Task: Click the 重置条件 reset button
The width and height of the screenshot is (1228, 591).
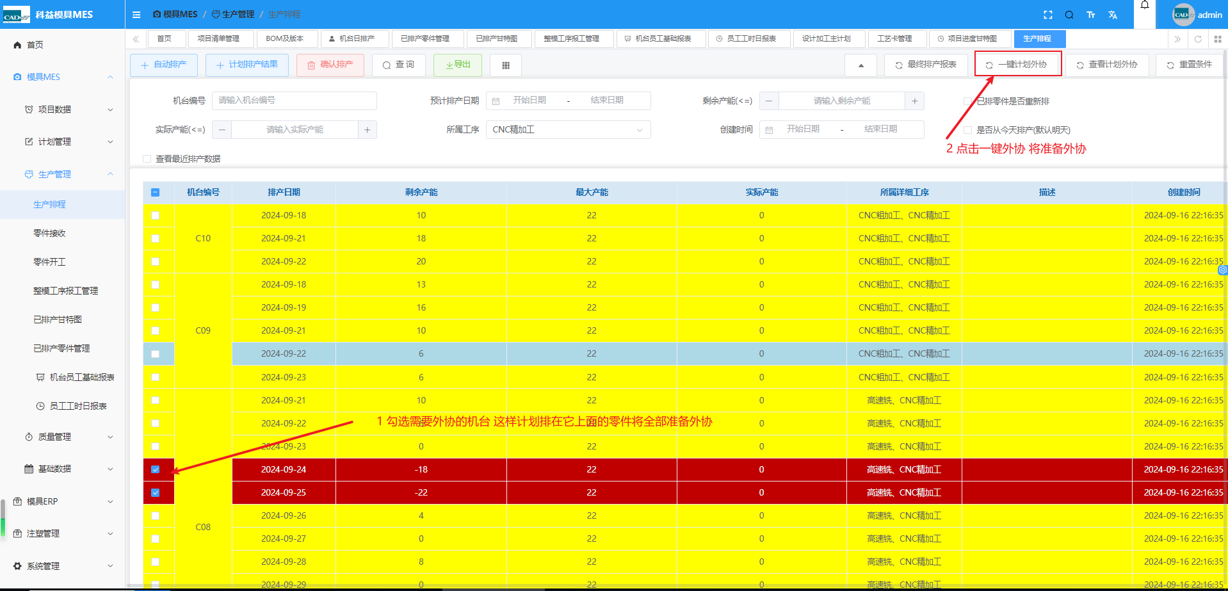Action: 1190,65
